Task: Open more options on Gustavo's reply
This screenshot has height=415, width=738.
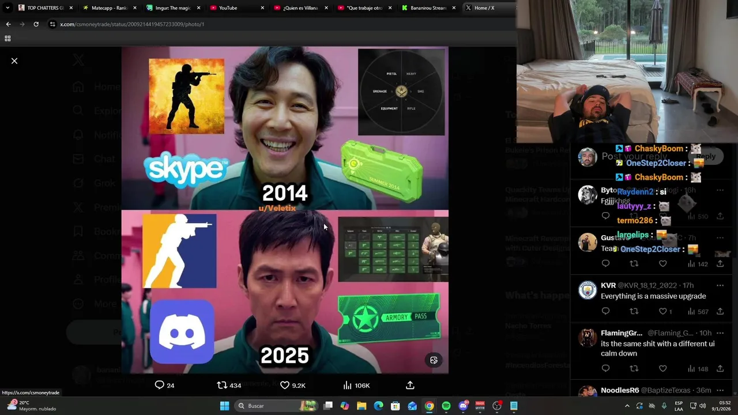Action: (720, 237)
